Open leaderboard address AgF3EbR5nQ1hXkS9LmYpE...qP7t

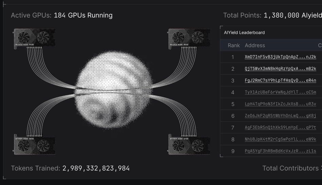coord(280,128)
